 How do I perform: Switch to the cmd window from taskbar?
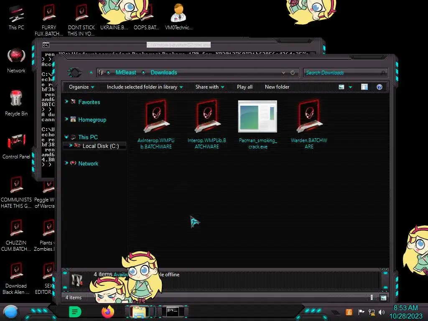pos(173,312)
